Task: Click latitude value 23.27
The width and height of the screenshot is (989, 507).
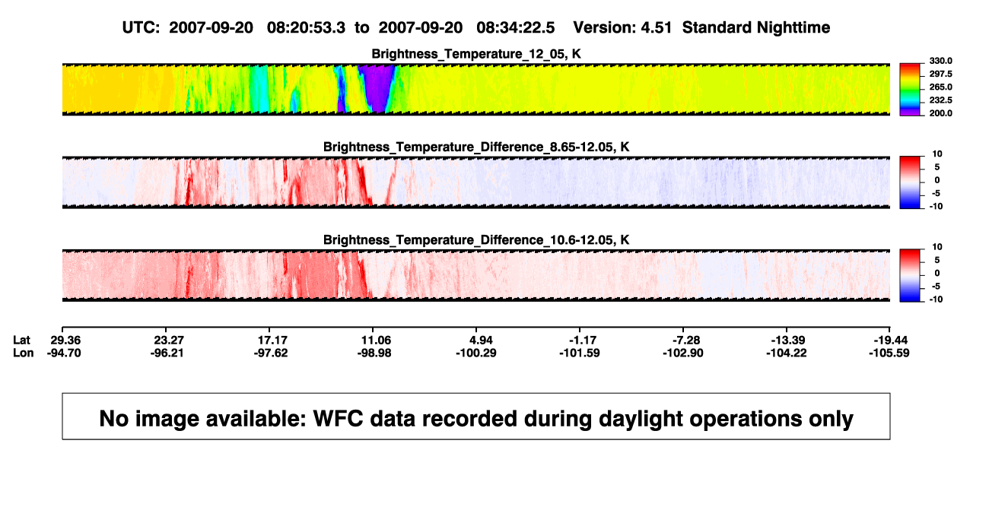Action: [169, 340]
